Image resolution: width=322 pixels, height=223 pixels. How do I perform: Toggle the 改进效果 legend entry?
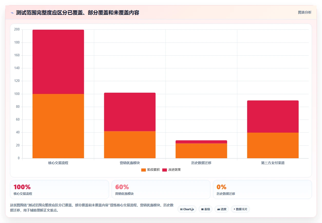(x=171, y=170)
